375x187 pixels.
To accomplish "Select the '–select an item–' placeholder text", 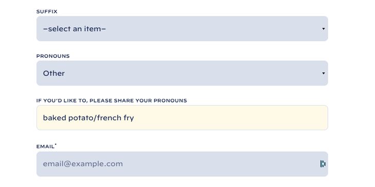I will (74, 29).
